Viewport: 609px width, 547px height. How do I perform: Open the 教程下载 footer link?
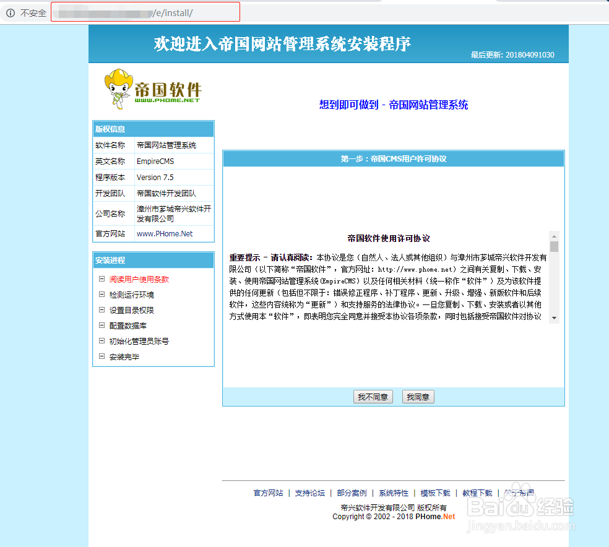477,493
